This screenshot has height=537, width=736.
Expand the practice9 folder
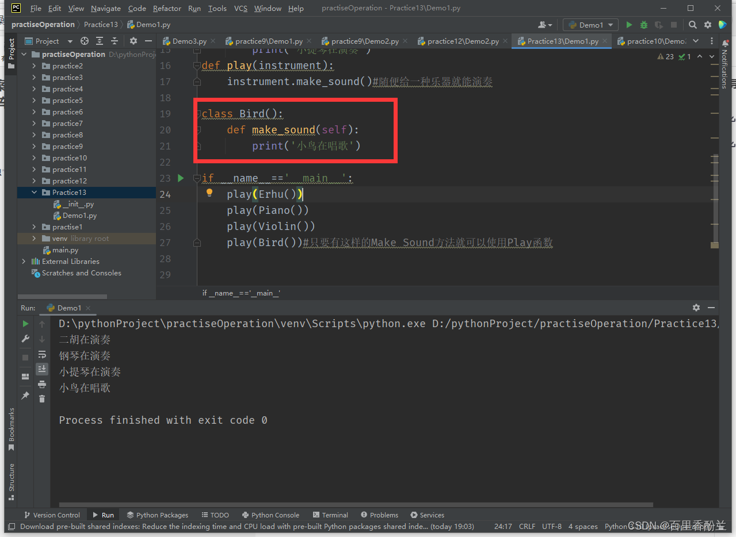click(34, 147)
